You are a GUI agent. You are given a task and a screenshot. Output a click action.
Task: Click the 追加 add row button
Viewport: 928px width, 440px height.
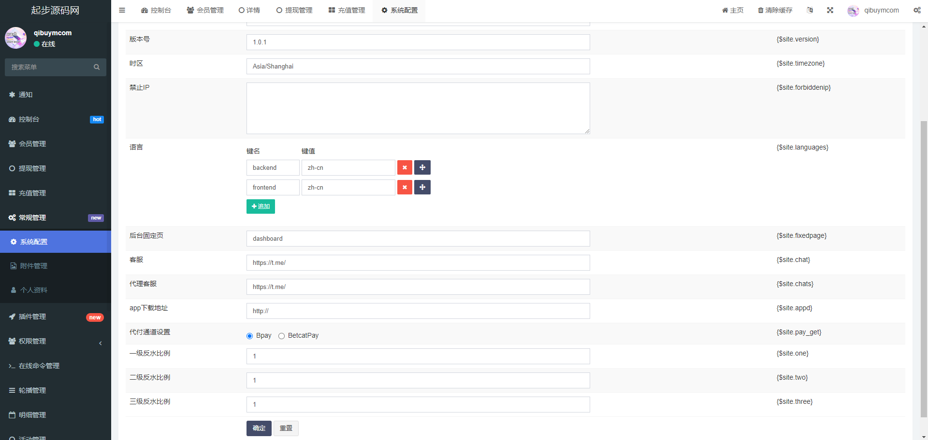tap(261, 206)
